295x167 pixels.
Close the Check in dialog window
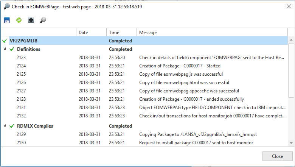pyautogui.click(x=289, y=6)
